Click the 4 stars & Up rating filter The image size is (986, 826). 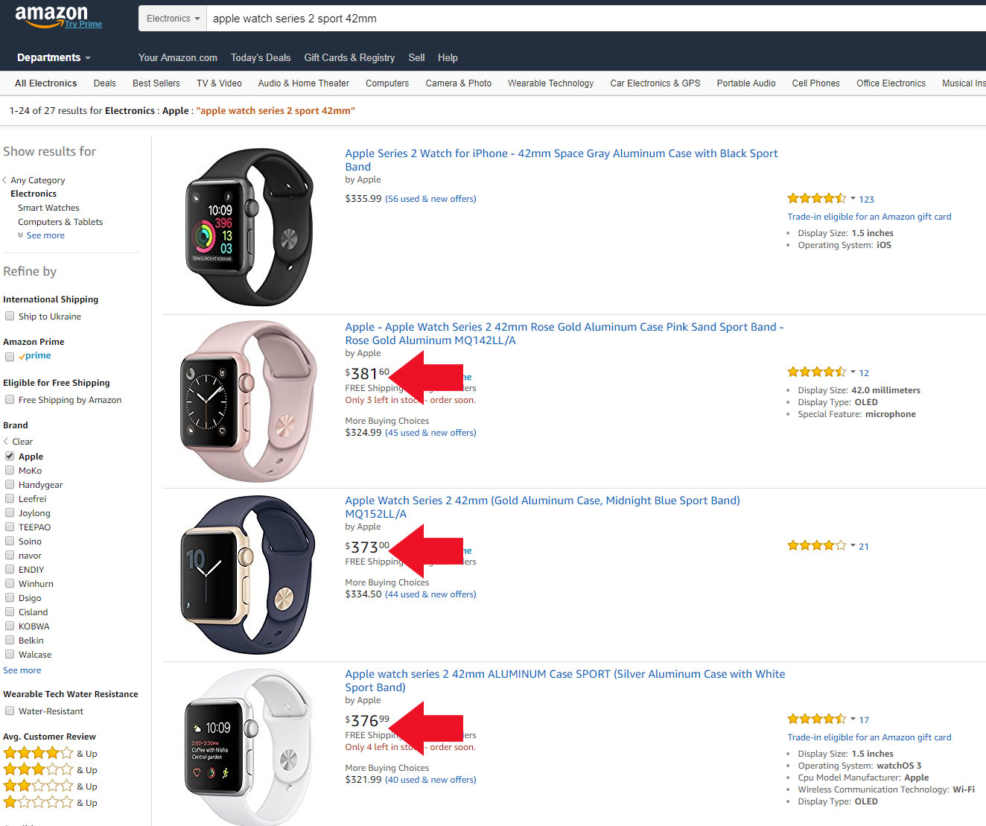[39, 753]
